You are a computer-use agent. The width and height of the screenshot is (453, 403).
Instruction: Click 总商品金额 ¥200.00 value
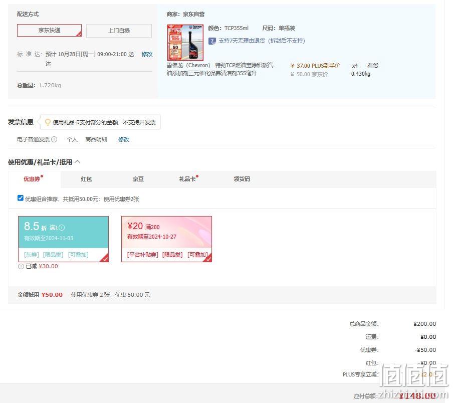tap(424, 324)
